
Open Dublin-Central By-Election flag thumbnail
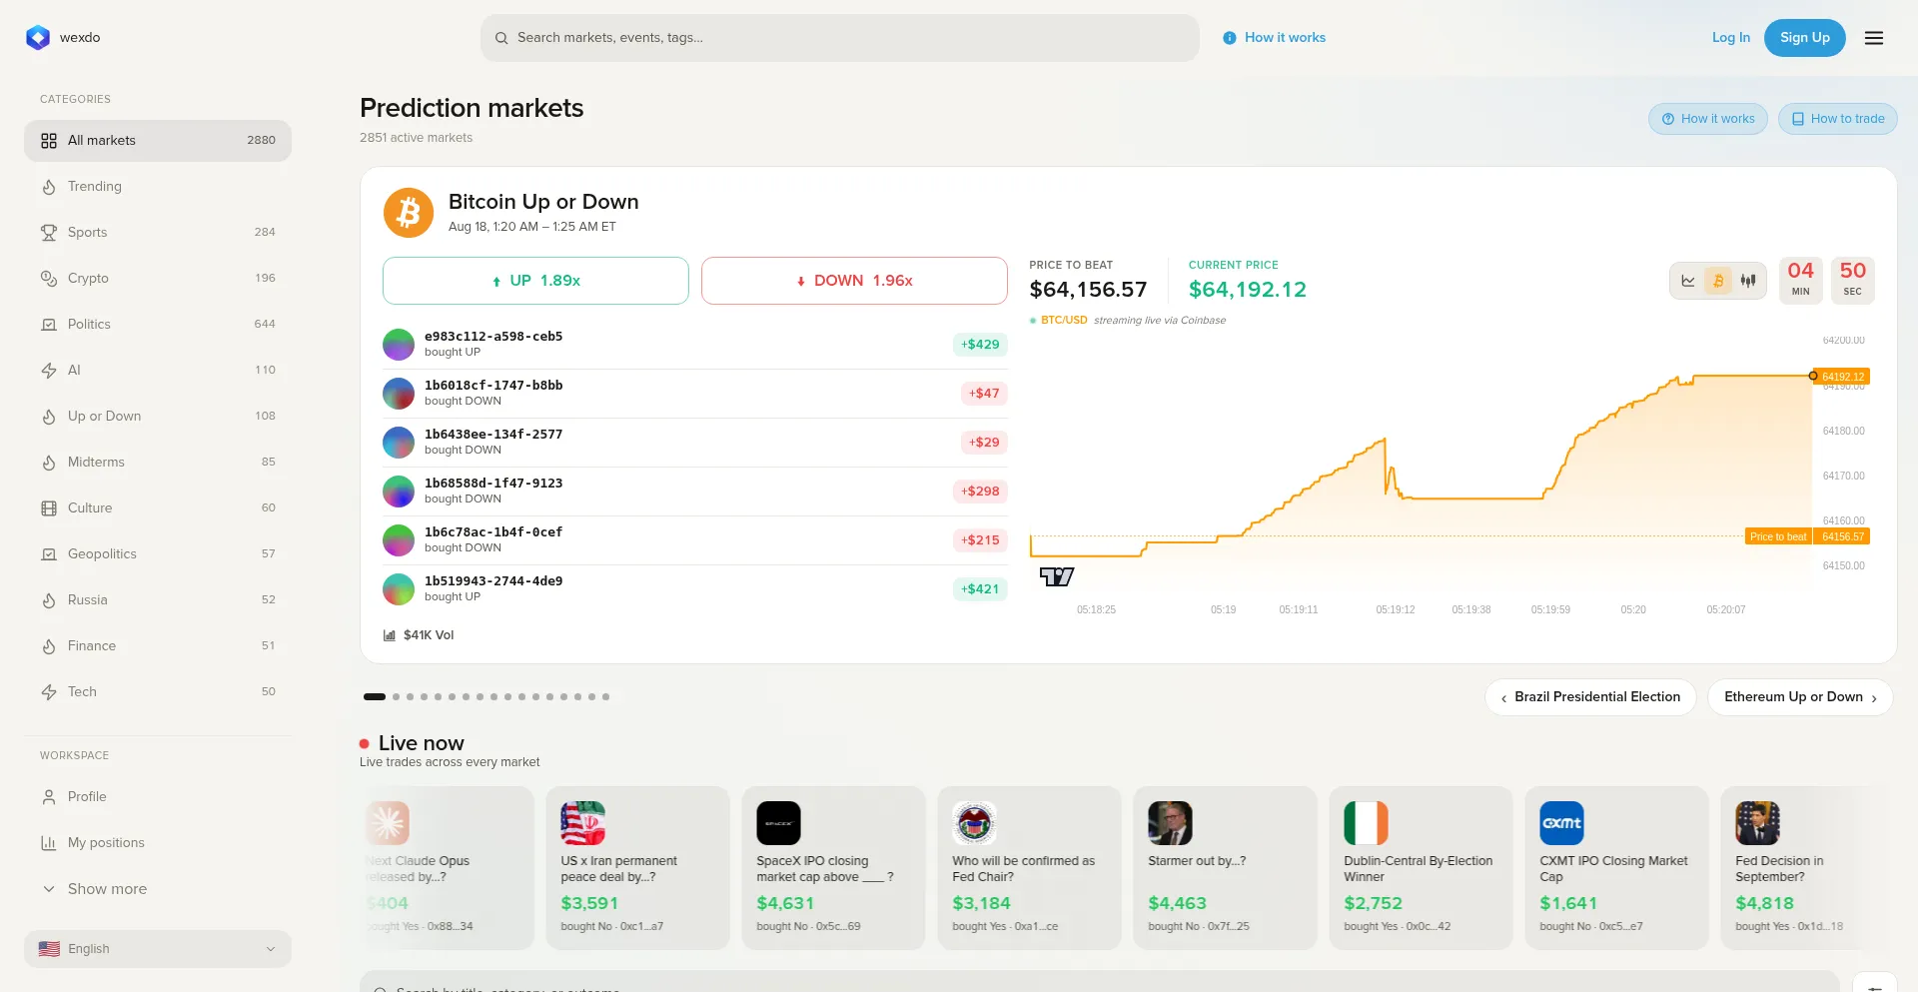tap(1366, 823)
